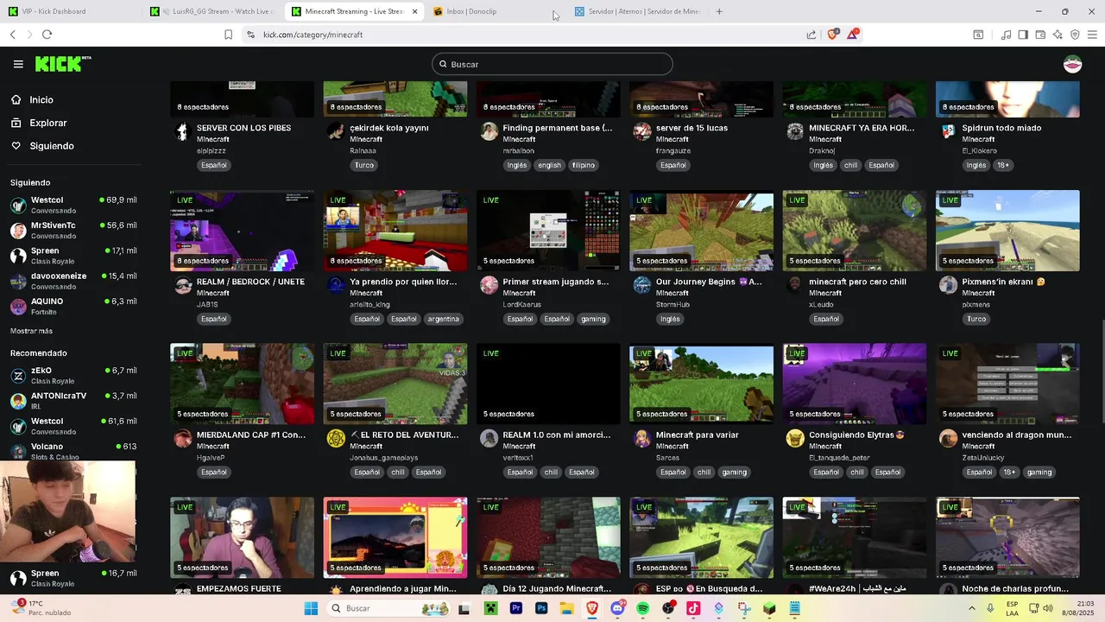The width and height of the screenshot is (1105, 622).
Task: Click the Windows taskbar Buscar search box
Action: point(389,608)
